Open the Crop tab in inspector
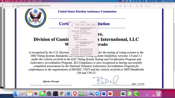The height and width of the screenshot is (98, 175). click(88, 25)
